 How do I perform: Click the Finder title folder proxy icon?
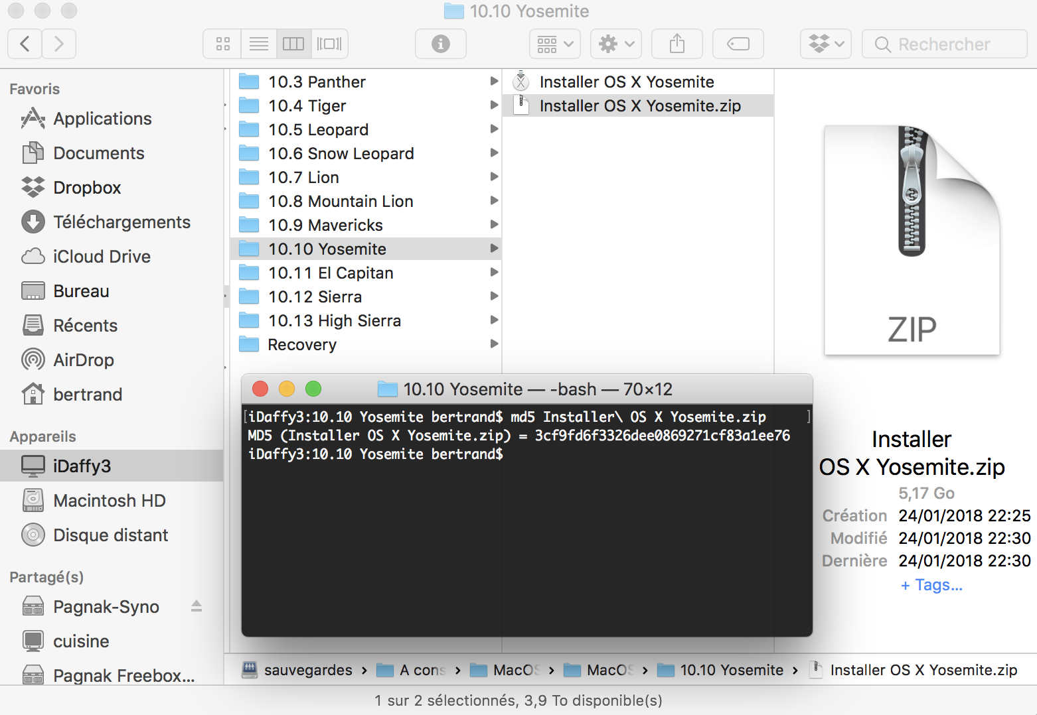click(x=453, y=11)
